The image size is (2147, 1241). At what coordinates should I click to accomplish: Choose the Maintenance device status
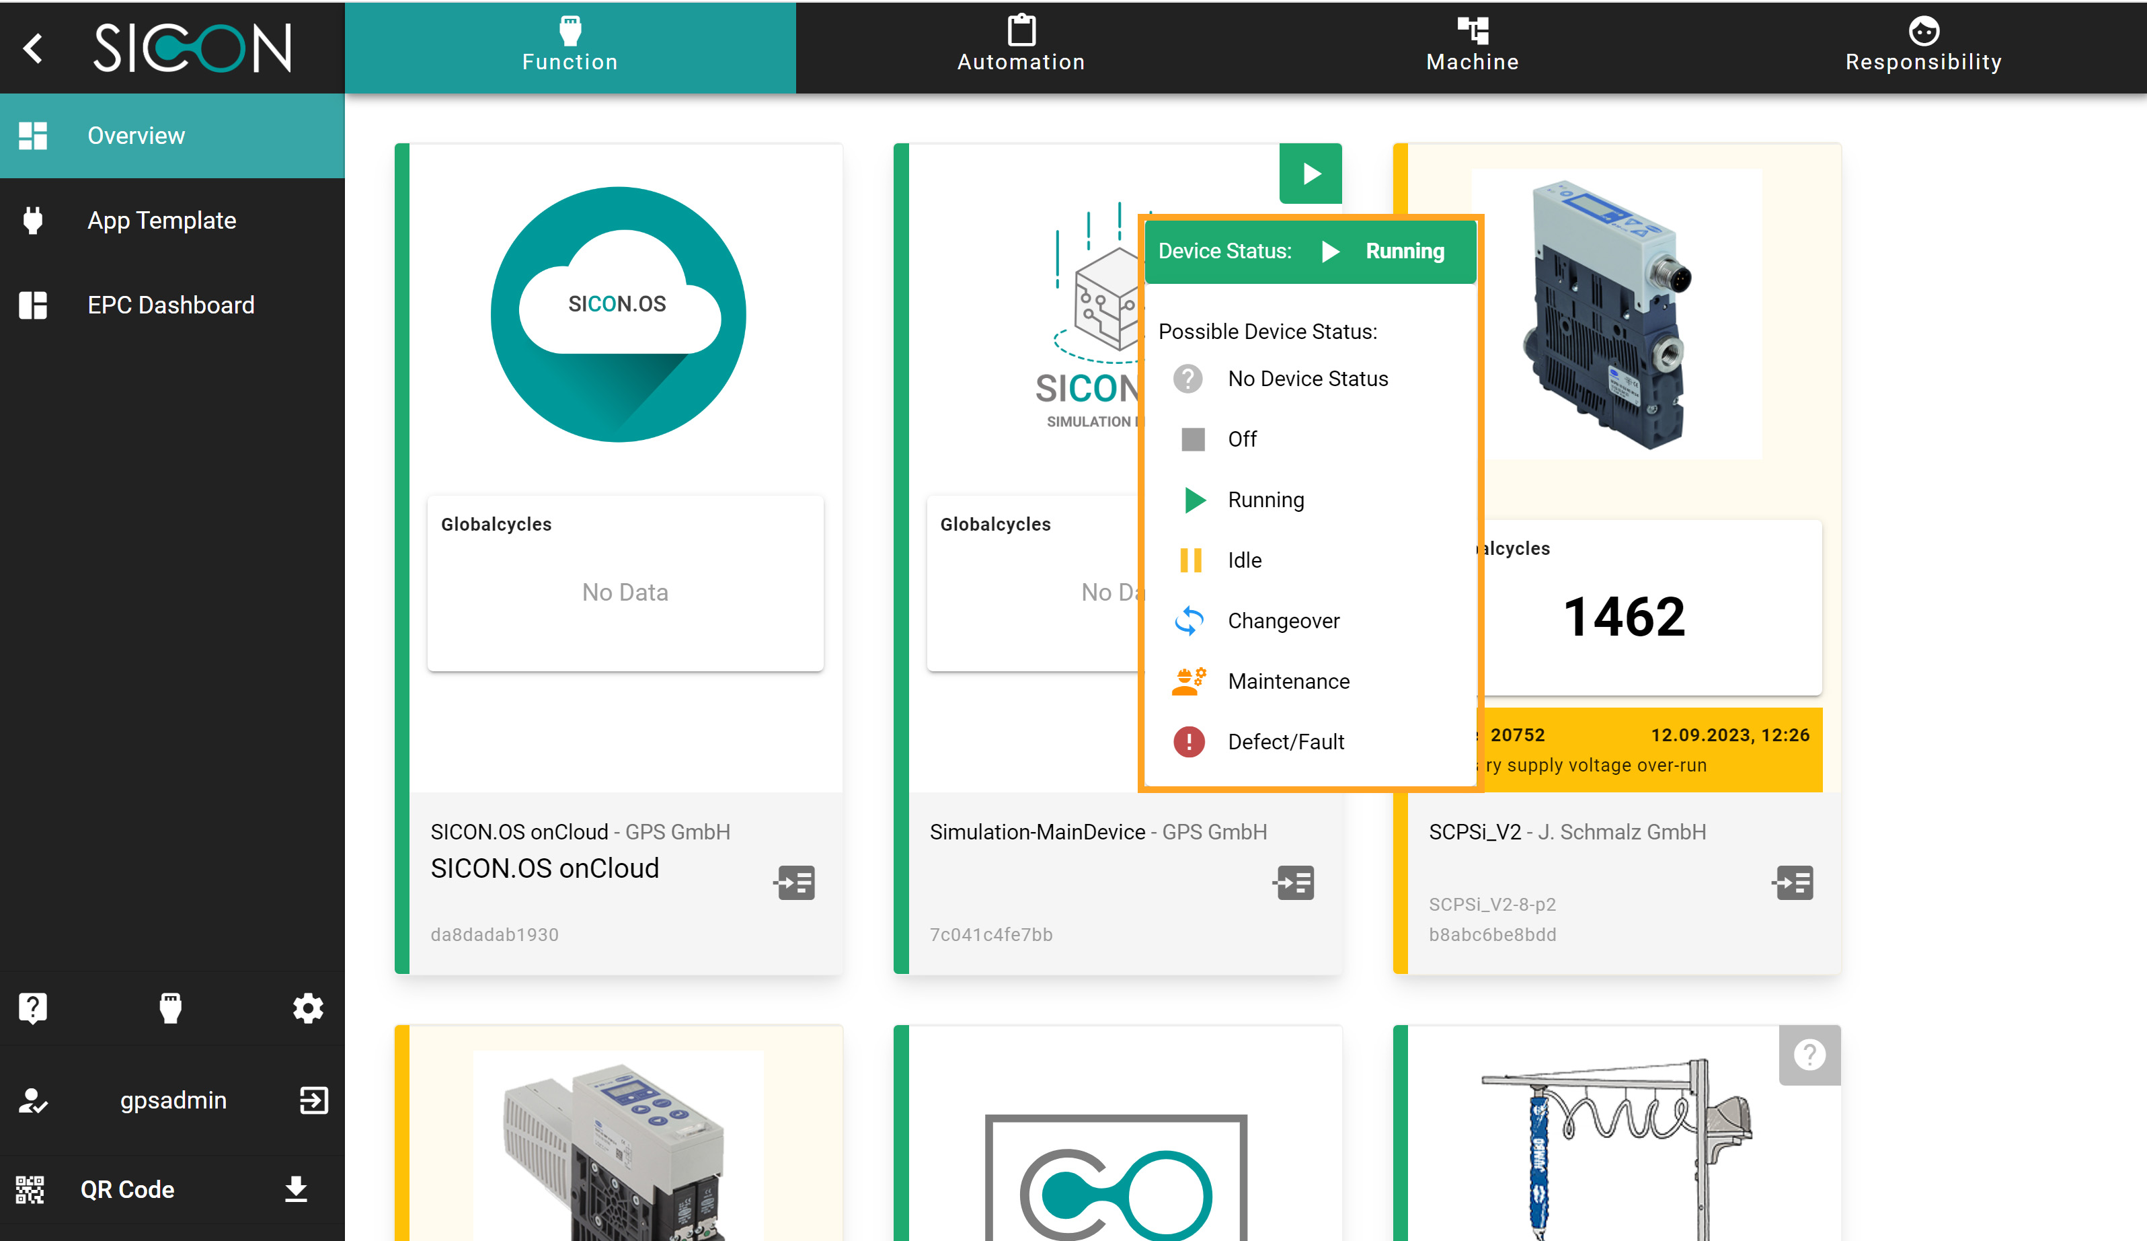pyautogui.click(x=1288, y=682)
